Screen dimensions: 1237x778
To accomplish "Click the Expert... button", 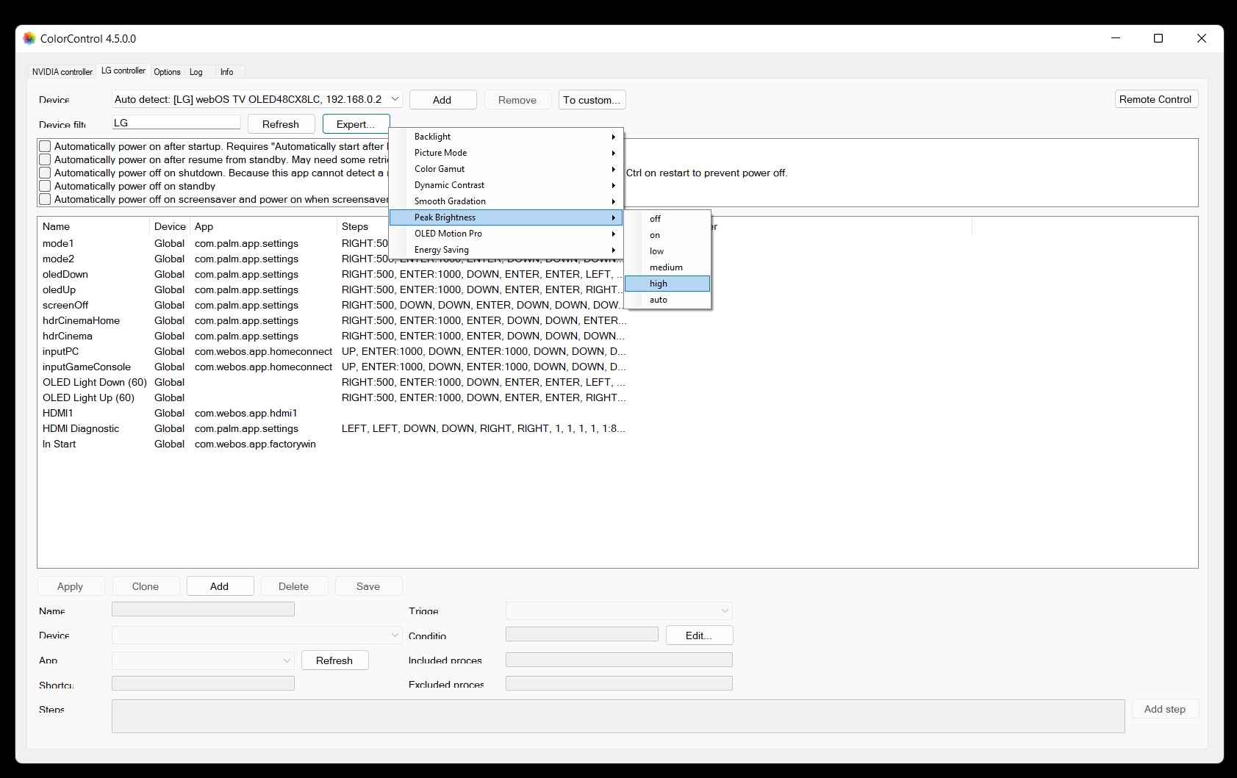I will coord(356,124).
